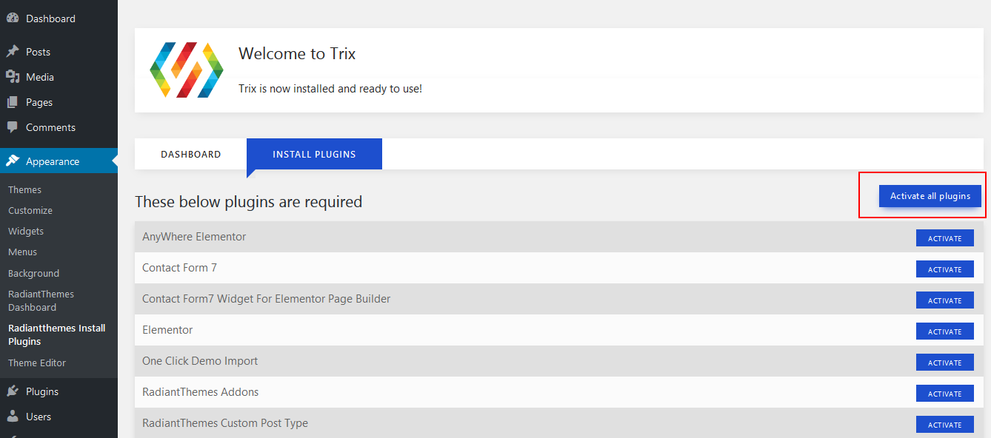991x438 pixels.
Task: Go to the Widgets submenu page
Action: [26, 232]
